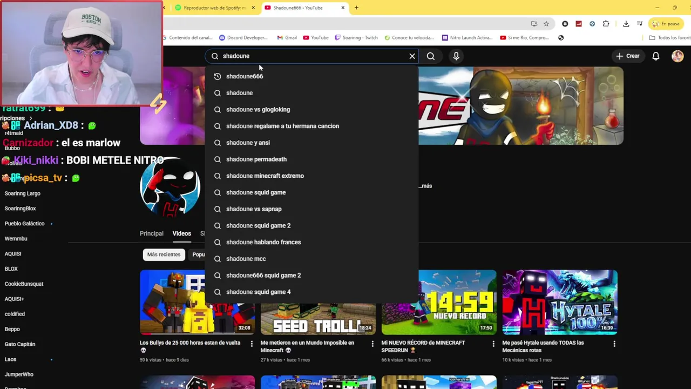Open the Gmail bookmark
This screenshot has width=691, height=389.
pyautogui.click(x=287, y=38)
